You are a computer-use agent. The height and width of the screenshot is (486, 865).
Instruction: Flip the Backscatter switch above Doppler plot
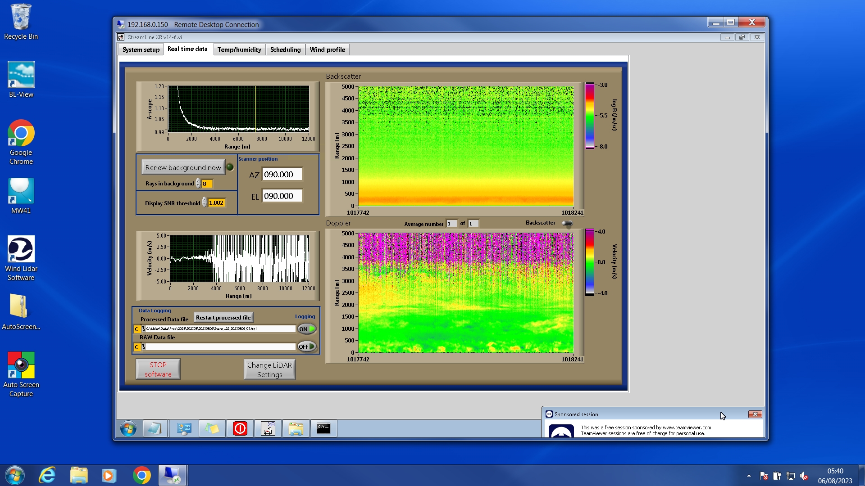[x=567, y=223]
